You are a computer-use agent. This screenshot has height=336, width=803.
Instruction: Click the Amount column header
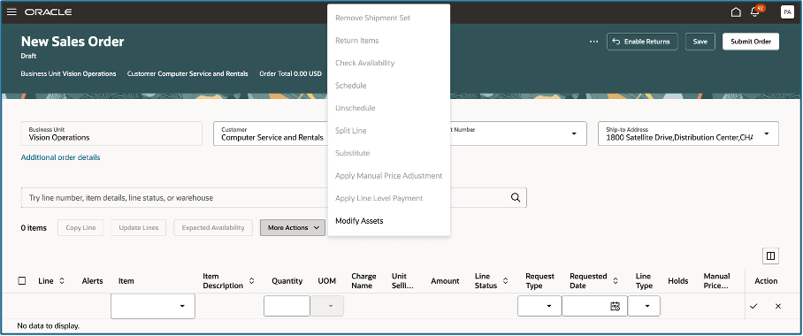(x=445, y=280)
